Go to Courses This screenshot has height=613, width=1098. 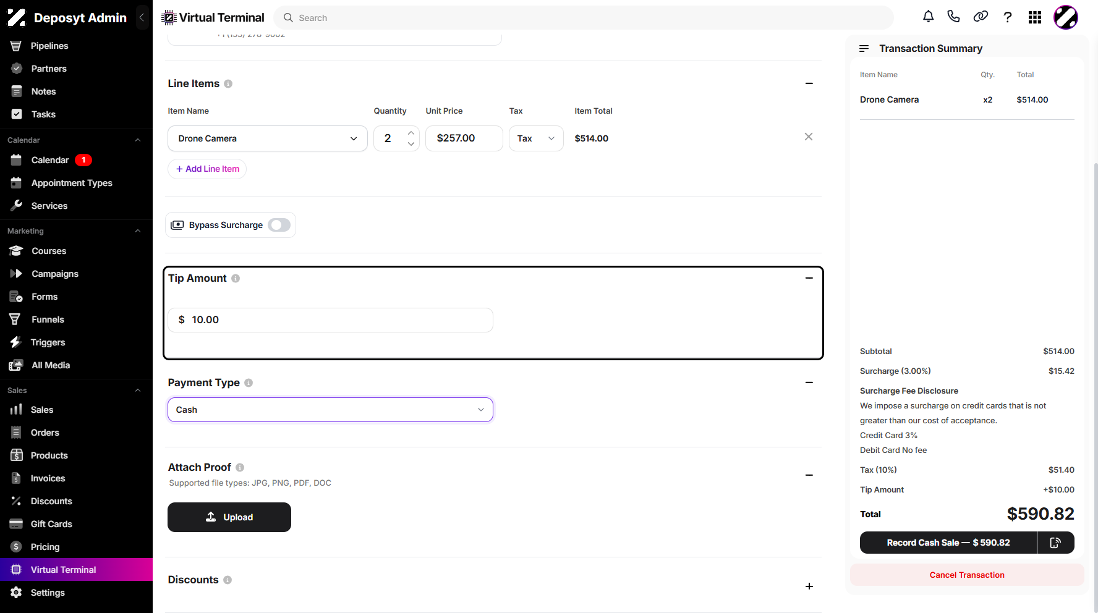[76, 251]
